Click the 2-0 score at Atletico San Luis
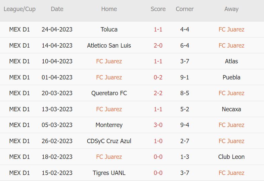Image resolution: width=264 pixels, height=181 pixels. [158, 45]
